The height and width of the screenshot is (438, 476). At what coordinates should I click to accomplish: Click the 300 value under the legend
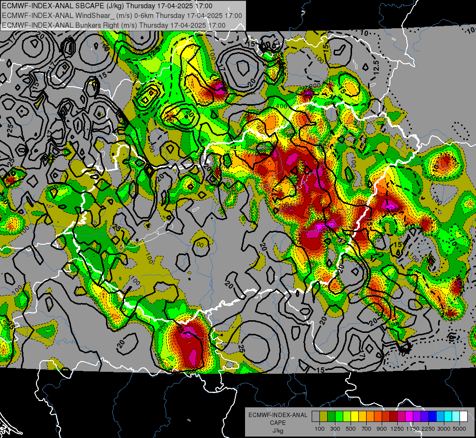335,429
